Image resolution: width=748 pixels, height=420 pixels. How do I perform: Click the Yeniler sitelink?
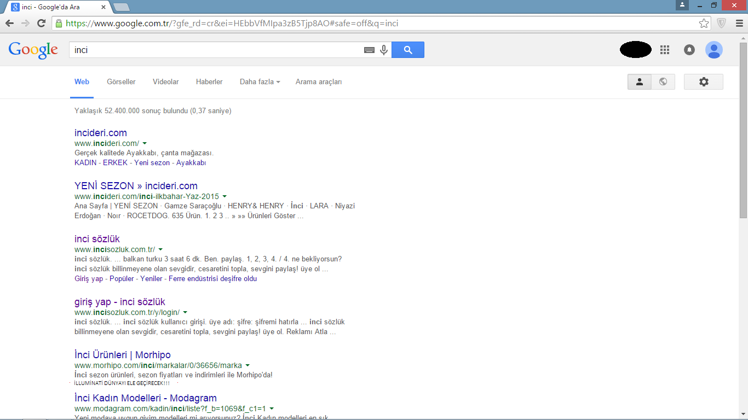pos(151,279)
